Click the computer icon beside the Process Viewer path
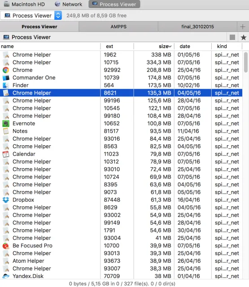This screenshot has height=287, width=249. point(6,37)
